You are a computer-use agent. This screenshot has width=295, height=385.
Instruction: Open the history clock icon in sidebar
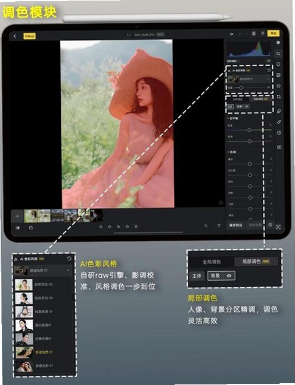[279, 133]
